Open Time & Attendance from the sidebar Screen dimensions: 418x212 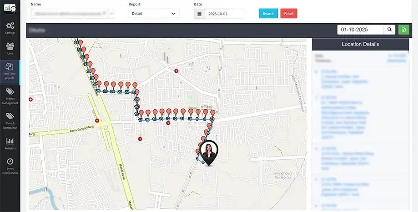(10, 121)
